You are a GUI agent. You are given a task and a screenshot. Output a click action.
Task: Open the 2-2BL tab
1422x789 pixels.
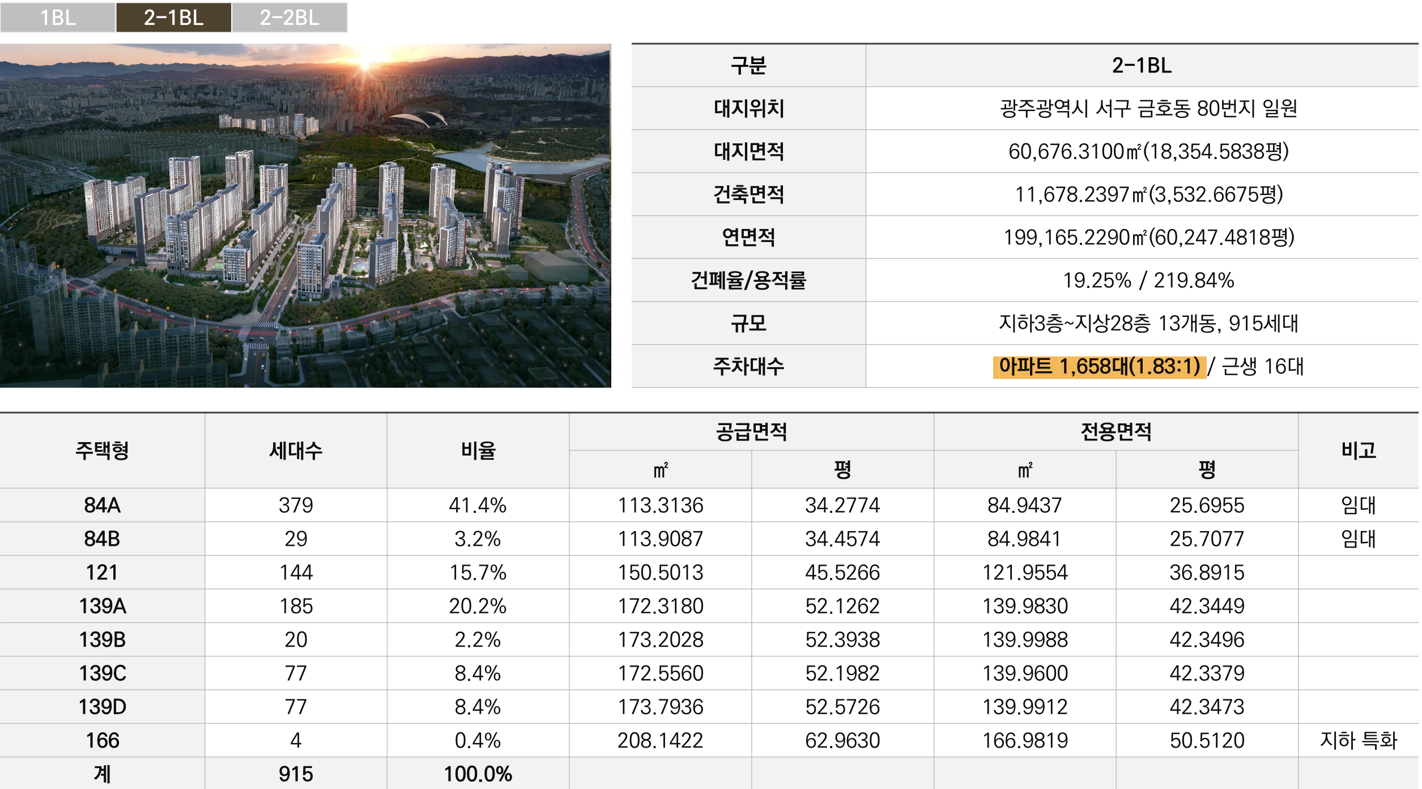click(289, 18)
